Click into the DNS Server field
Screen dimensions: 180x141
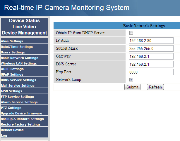(151, 64)
